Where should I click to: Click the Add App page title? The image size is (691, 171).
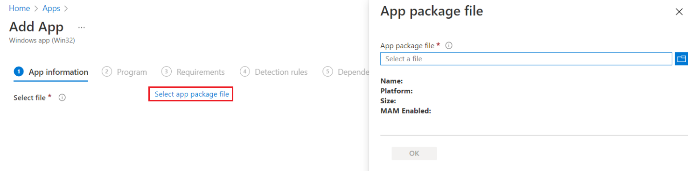pos(36,27)
